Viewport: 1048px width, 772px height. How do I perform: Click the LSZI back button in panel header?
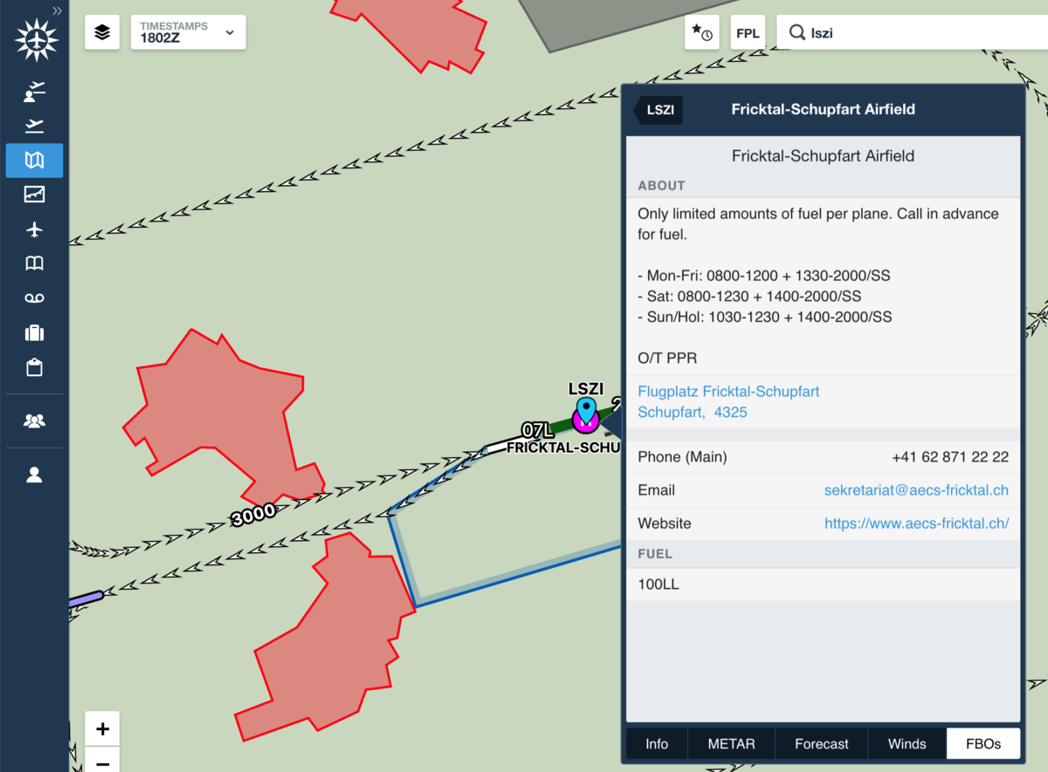(x=658, y=110)
